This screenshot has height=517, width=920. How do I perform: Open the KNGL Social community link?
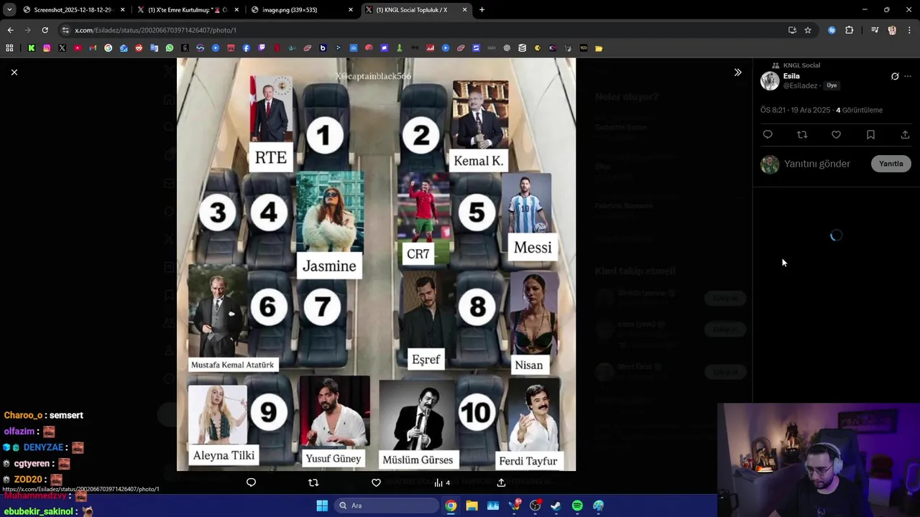[801, 65]
